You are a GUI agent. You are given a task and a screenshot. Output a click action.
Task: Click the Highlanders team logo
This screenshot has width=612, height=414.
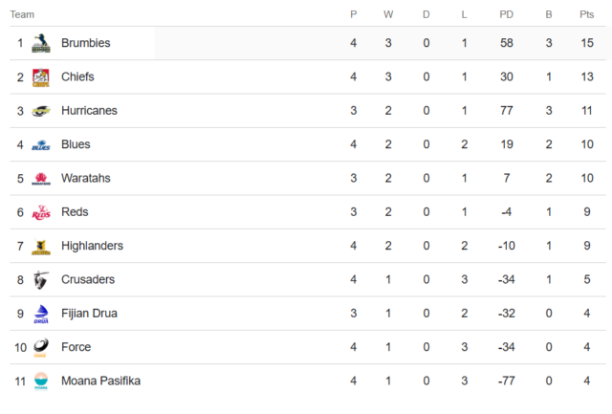pos(41,247)
